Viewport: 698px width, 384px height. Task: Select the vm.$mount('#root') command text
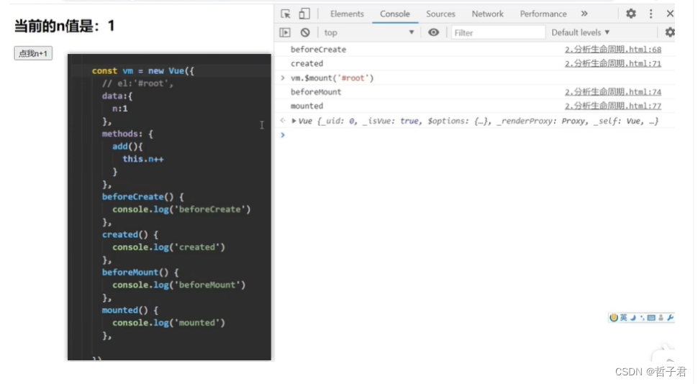pos(332,78)
